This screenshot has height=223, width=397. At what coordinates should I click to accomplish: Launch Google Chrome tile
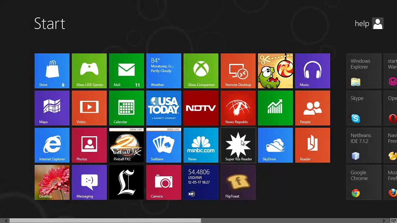[x=364, y=182]
